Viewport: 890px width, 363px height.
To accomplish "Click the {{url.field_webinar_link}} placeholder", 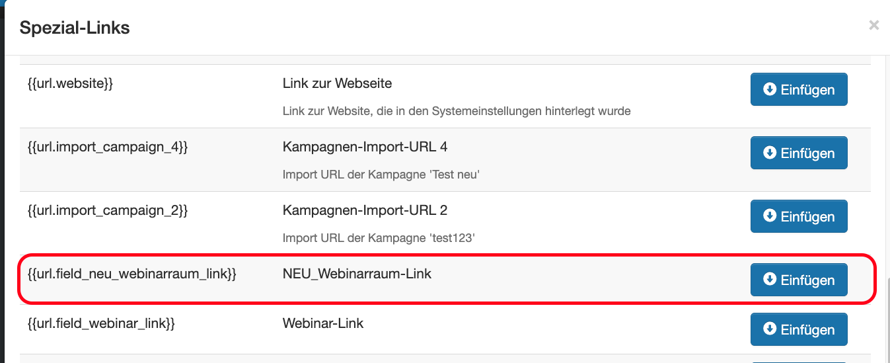I will 101,324.
